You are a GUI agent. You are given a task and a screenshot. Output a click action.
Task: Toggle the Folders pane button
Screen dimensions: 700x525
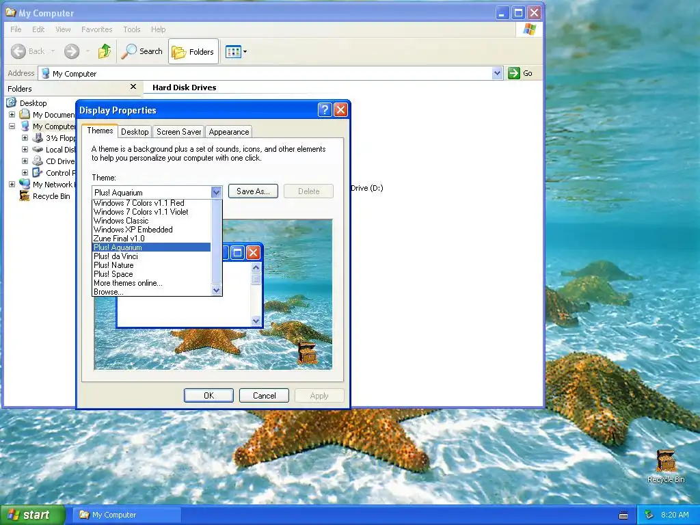click(x=193, y=52)
